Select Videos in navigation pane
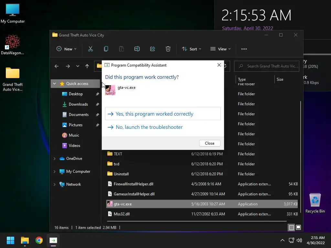This screenshot has height=248, width=331. coord(74,146)
